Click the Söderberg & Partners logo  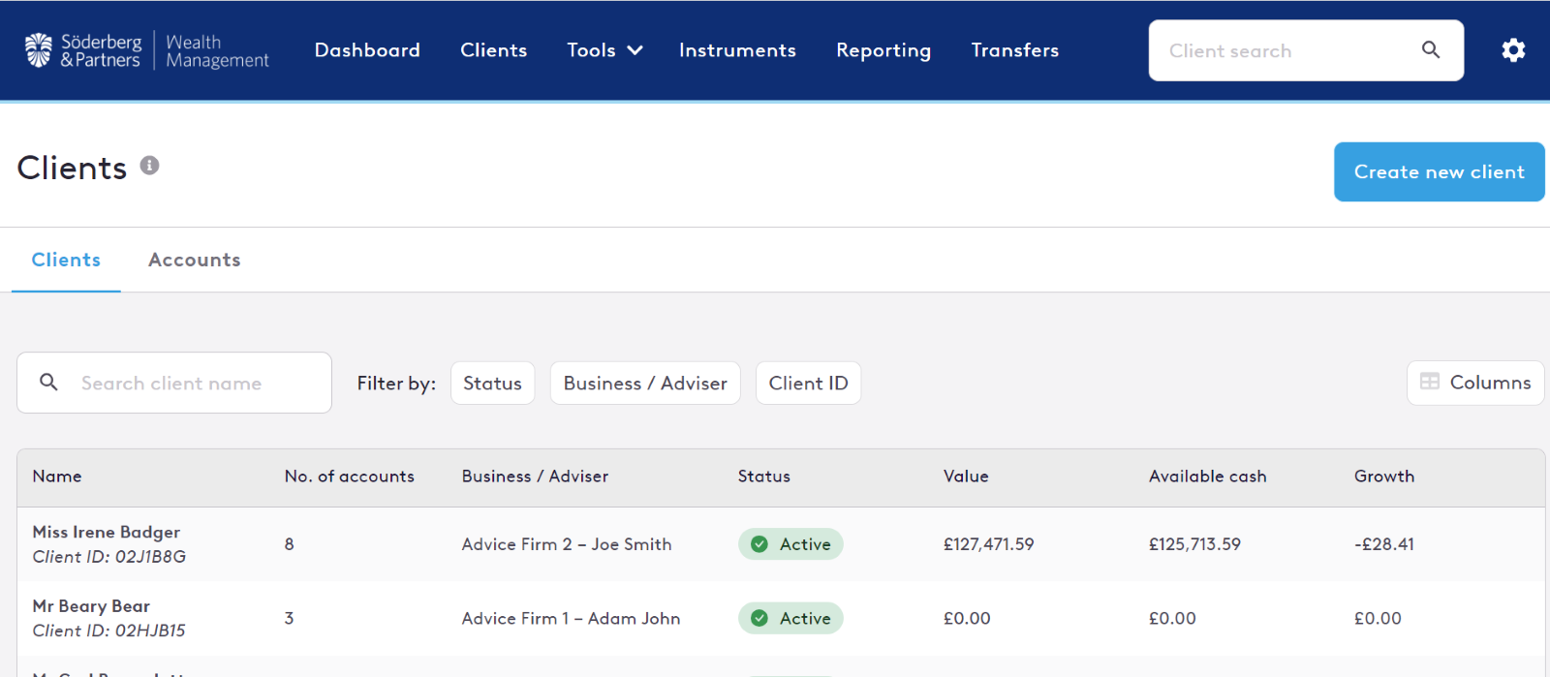point(145,50)
